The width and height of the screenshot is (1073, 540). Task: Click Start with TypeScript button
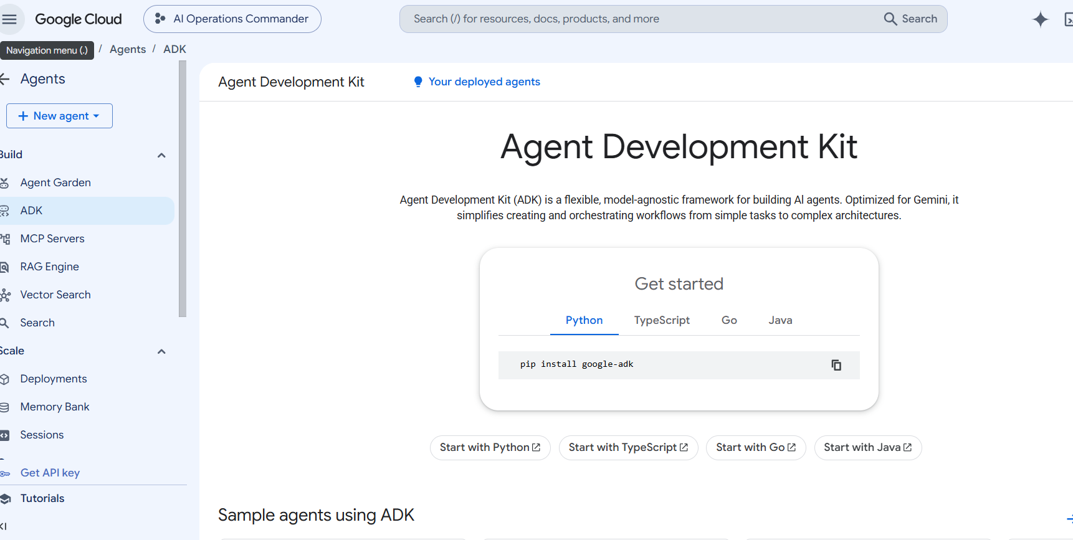[628, 448]
